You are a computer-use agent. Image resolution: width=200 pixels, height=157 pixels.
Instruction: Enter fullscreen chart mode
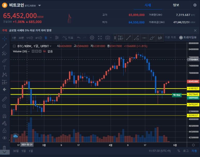point(100,38)
